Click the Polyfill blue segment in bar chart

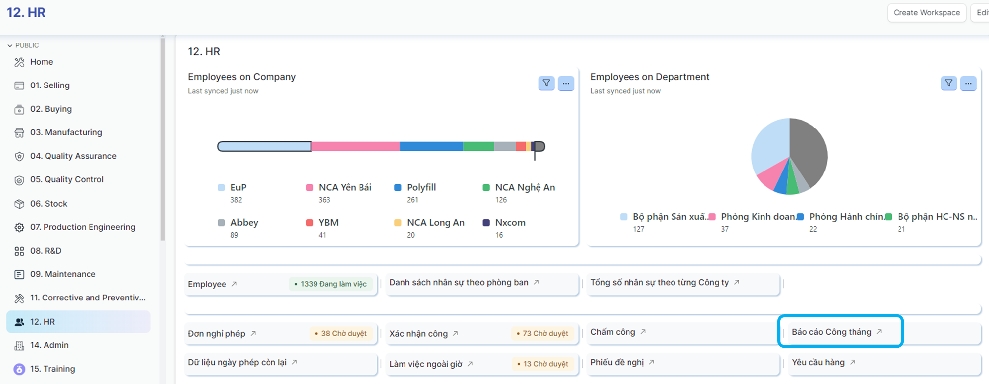(431, 146)
